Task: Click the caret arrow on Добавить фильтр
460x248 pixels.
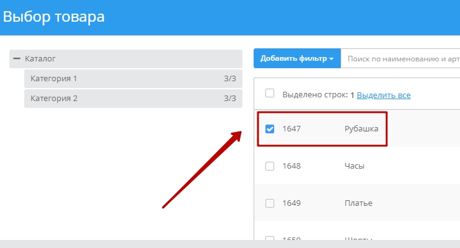Action: pos(332,60)
